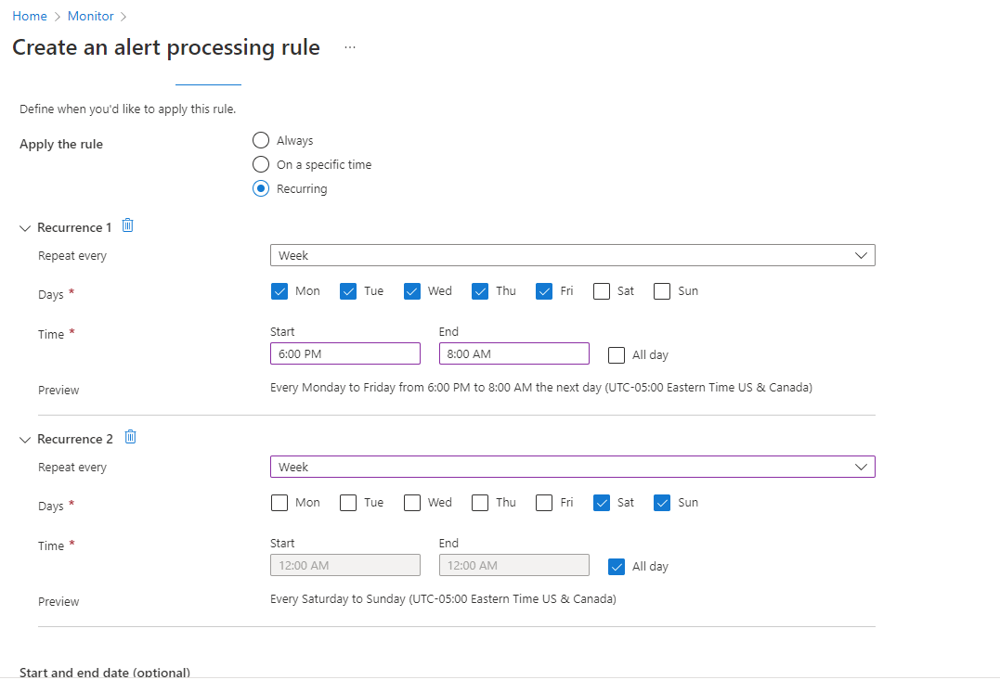Collapse the Recurrence 1 section
Screen dimensions: 1000x680
pos(23,226)
